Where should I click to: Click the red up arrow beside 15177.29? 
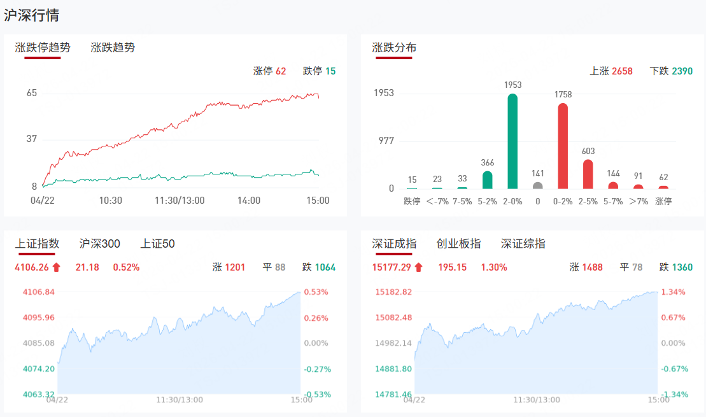coord(418,267)
